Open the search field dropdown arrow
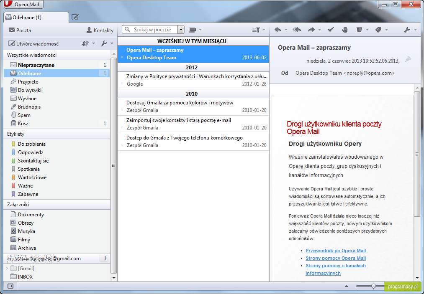 (x=181, y=30)
